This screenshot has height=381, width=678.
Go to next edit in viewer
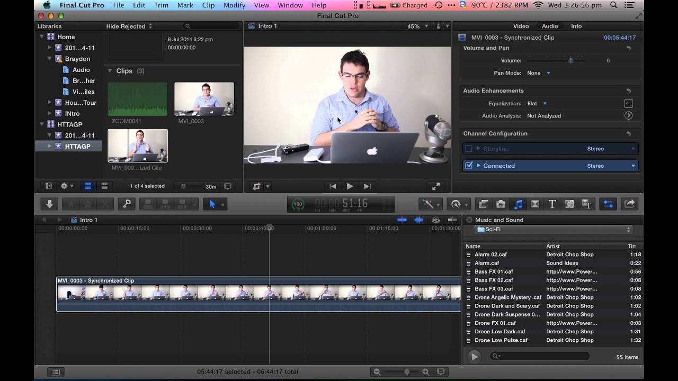click(x=367, y=186)
